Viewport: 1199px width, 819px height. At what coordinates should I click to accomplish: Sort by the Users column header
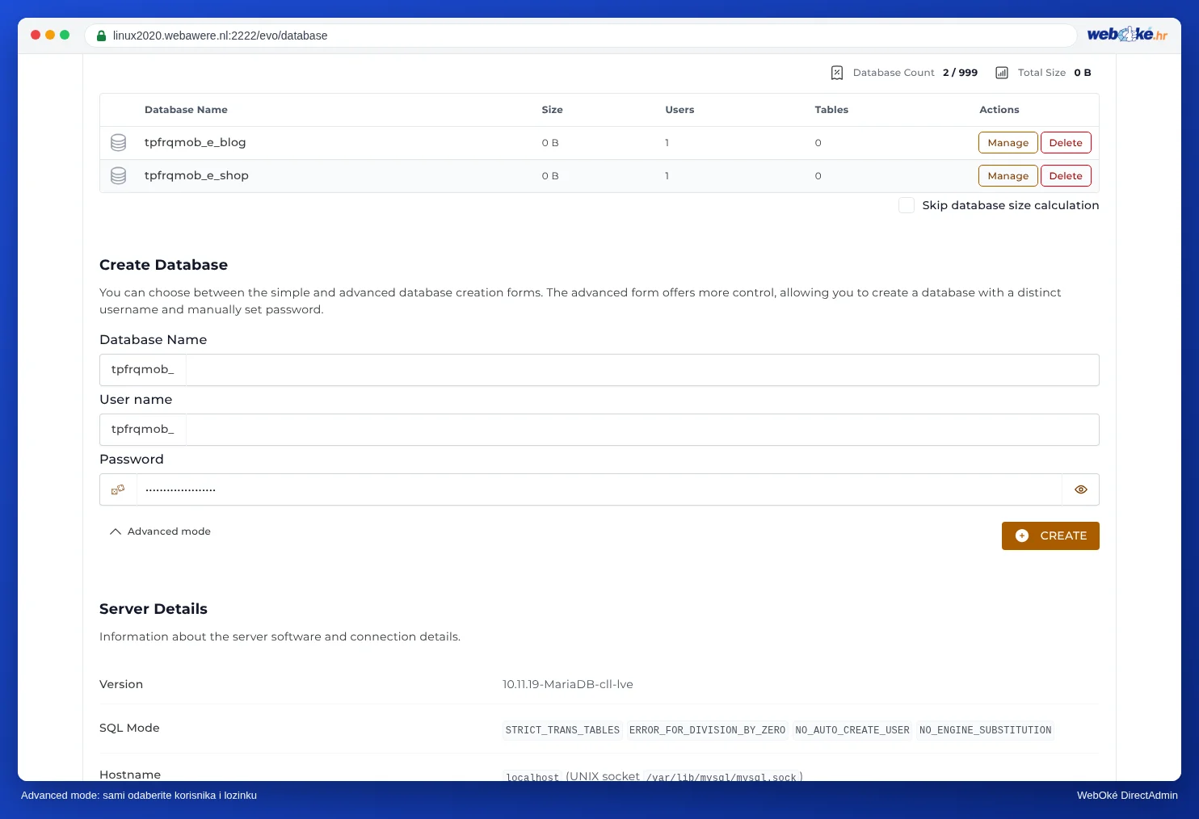[x=679, y=110]
